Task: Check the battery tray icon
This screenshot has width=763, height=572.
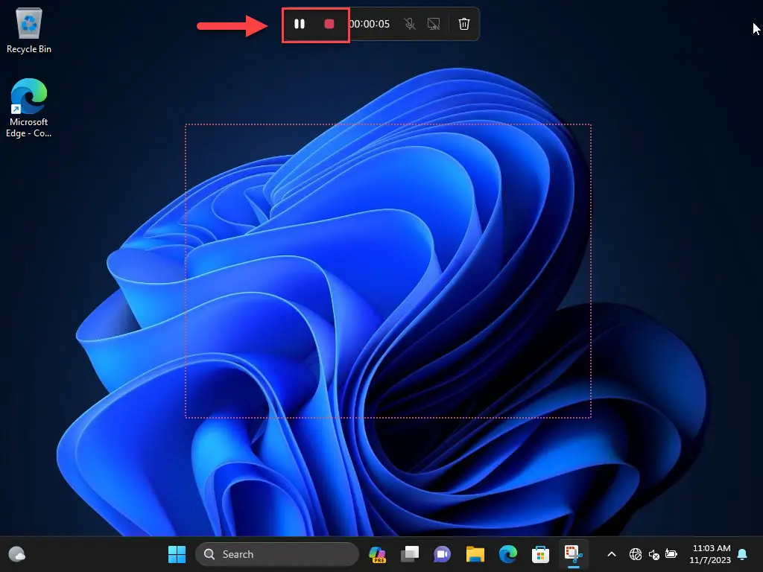Action: click(x=671, y=554)
